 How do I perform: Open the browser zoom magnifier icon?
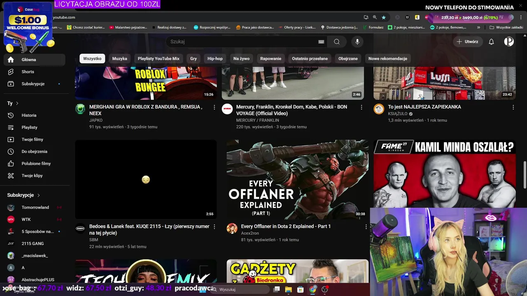click(375, 17)
